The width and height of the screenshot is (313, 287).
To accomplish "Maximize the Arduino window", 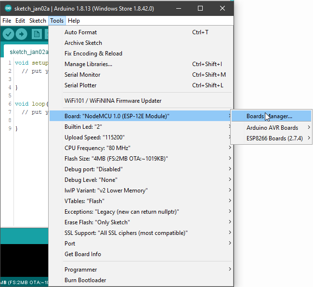I will point(200,8).
